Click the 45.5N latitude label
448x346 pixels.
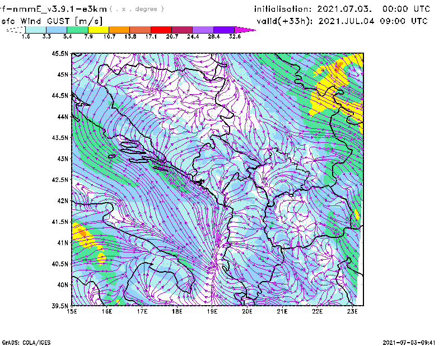click(60, 53)
